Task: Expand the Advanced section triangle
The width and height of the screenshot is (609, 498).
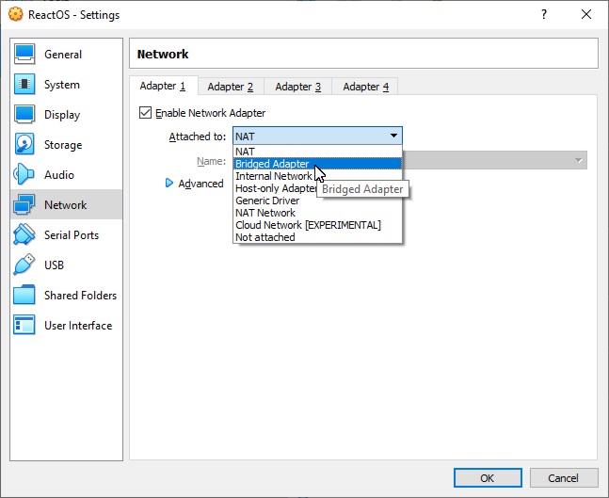Action: [168, 183]
